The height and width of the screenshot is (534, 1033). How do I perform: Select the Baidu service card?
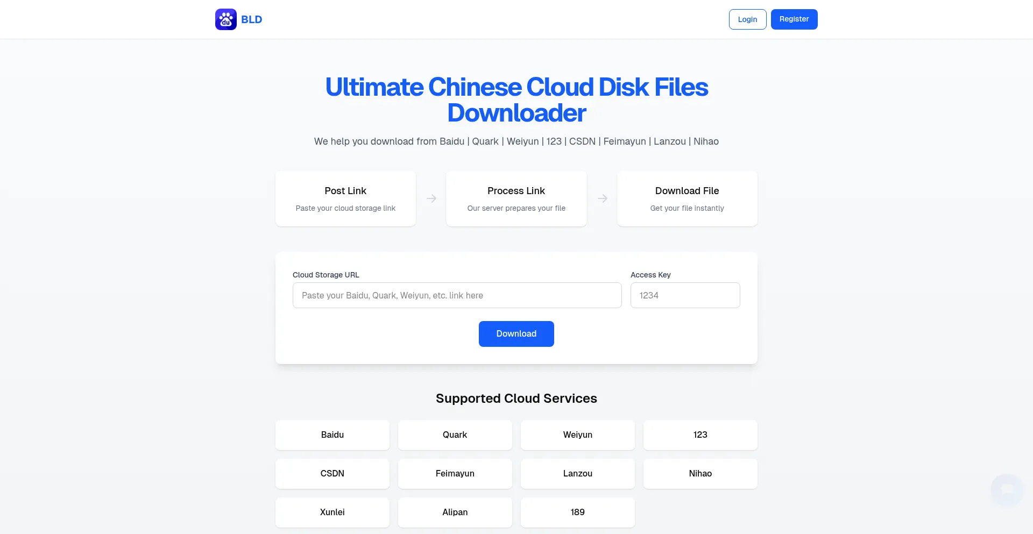point(332,435)
